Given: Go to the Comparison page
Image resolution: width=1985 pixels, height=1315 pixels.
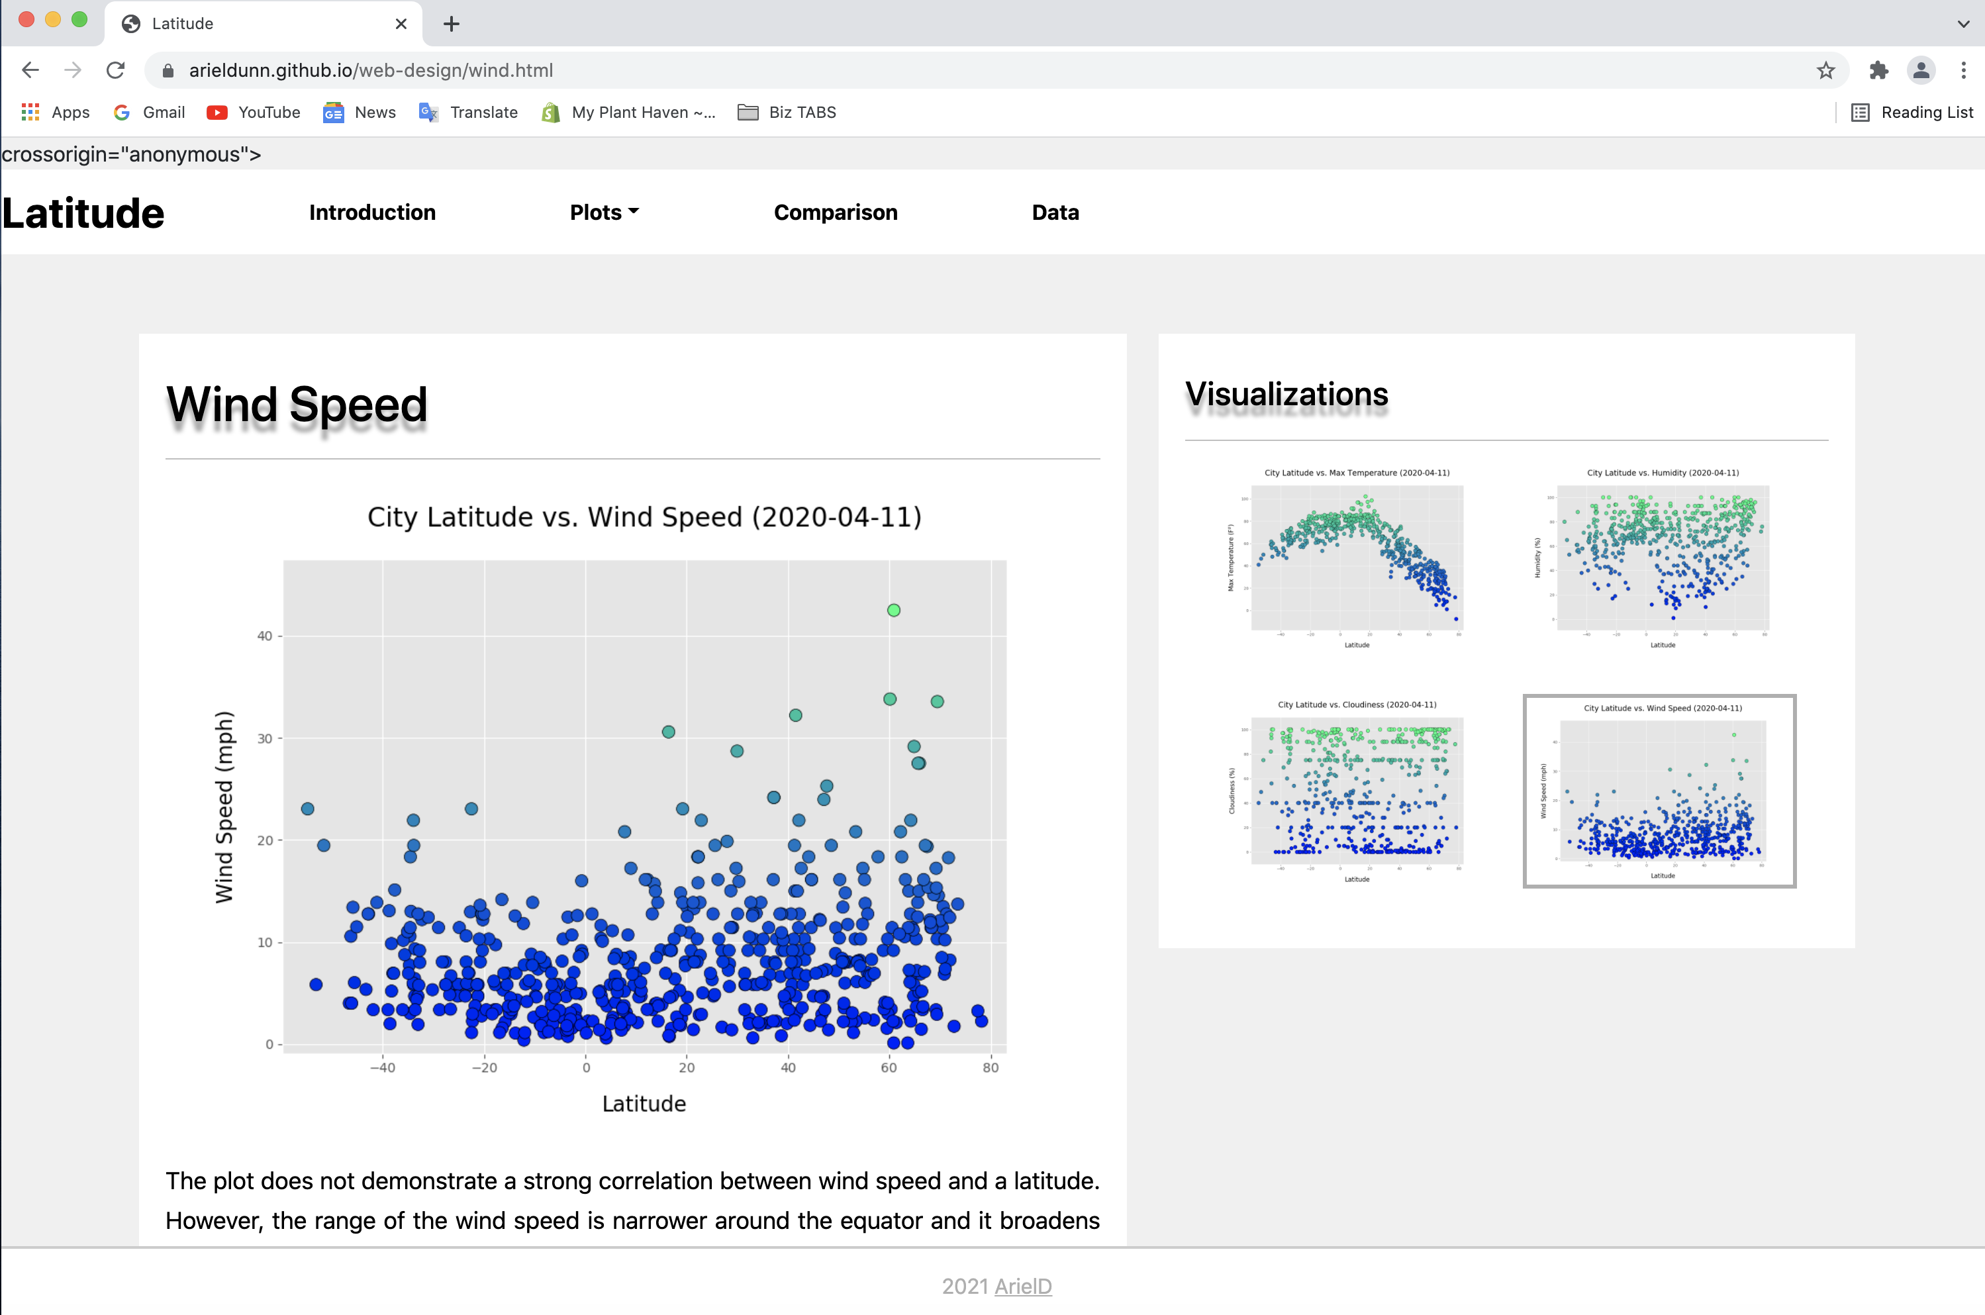Looking at the screenshot, I should pyautogui.click(x=836, y=212).
